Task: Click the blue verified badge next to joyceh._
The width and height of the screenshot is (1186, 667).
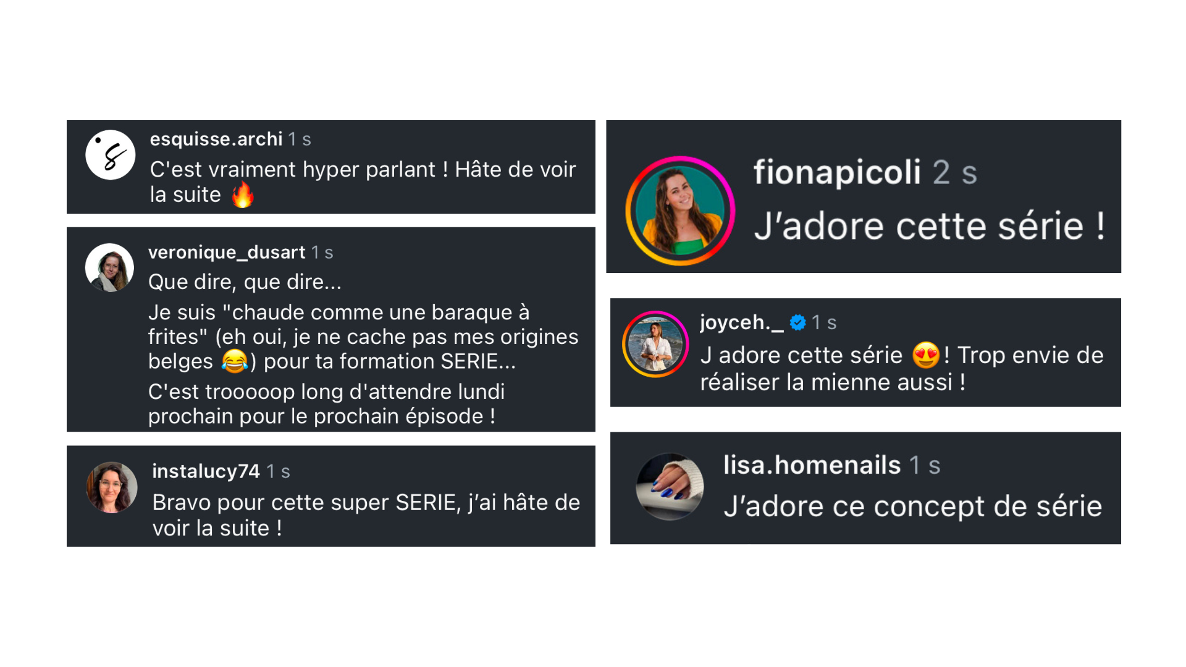Action: [797, 322]
